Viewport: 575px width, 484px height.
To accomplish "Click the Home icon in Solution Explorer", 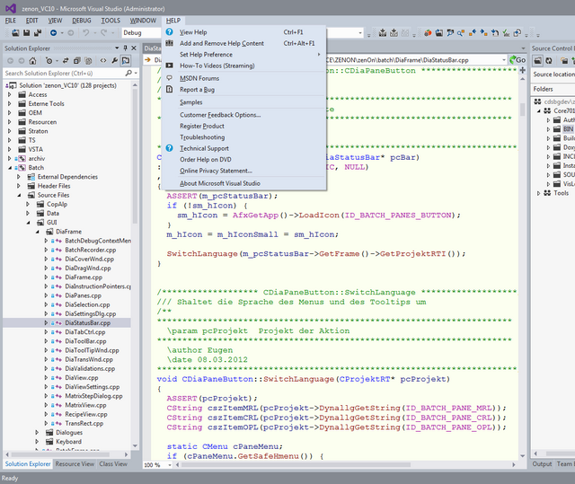I will pos(33,61).
